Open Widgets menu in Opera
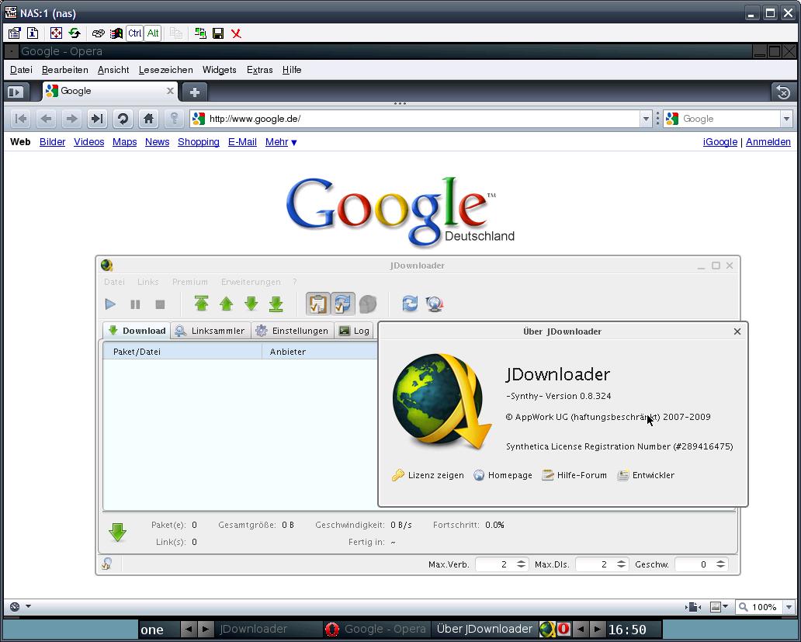Viewport: 801px width, 642px height. [x=219, y=70]
